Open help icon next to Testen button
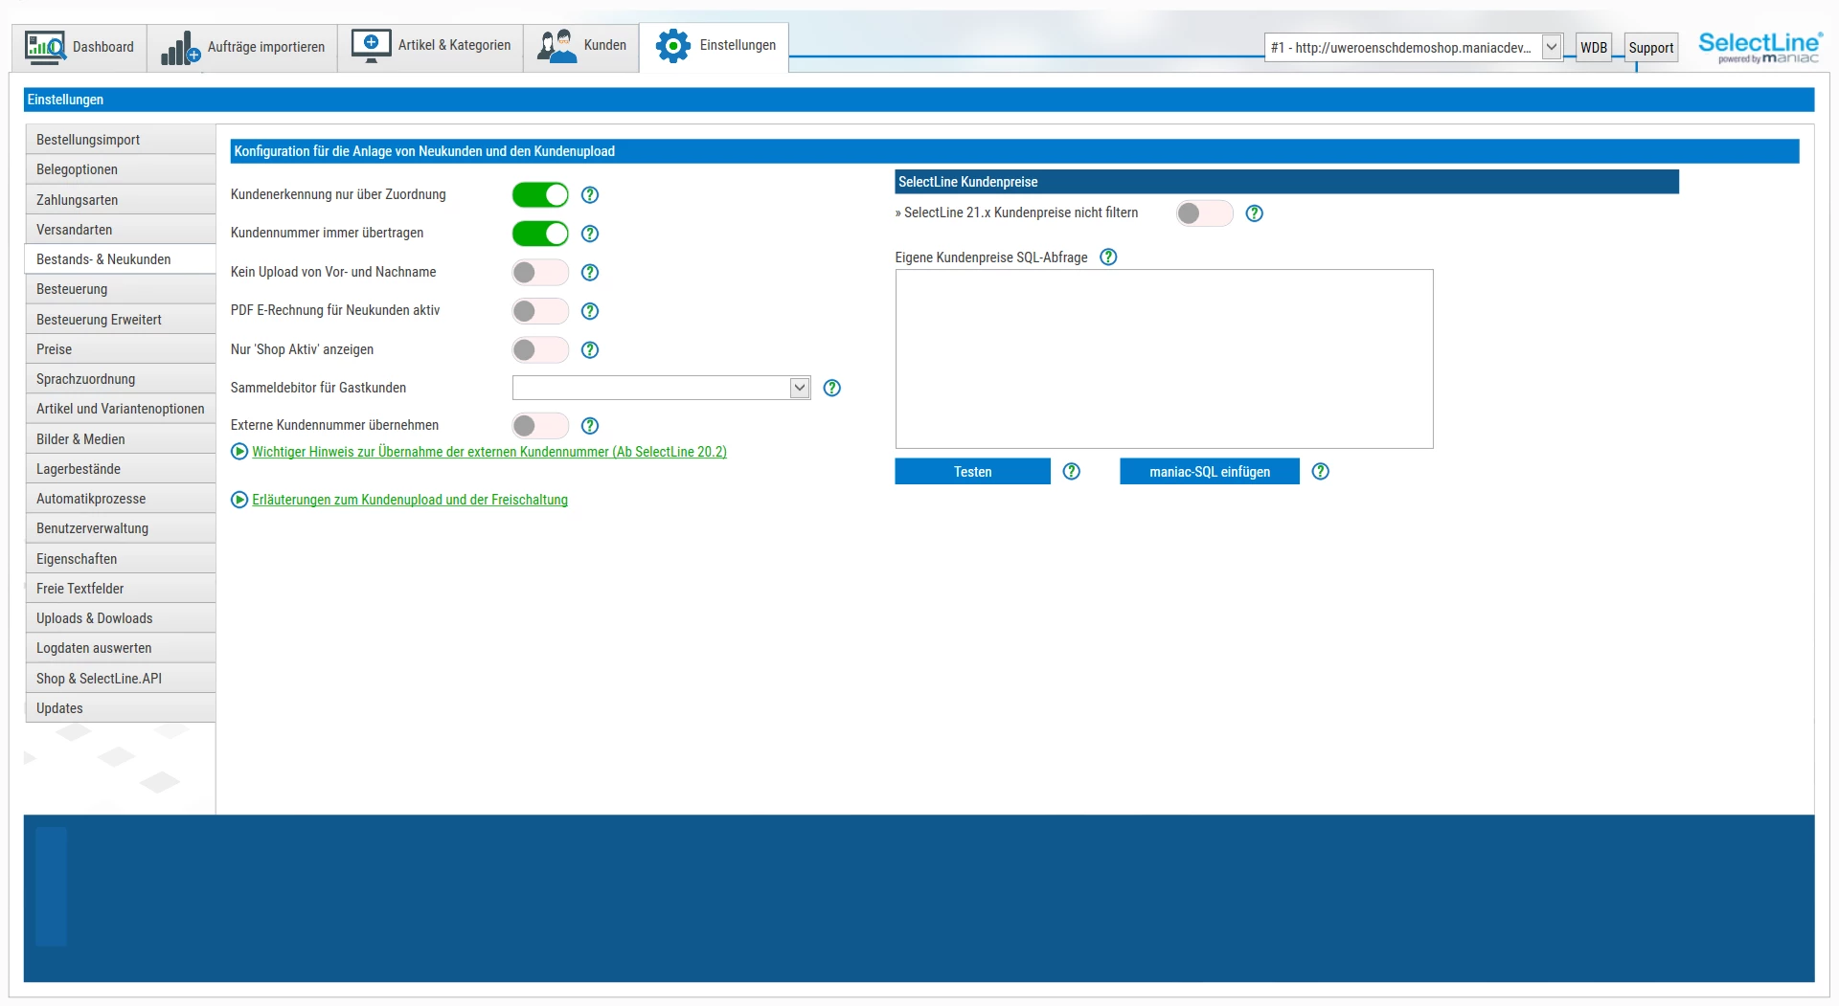Viewport: 1839px width, 1006px height. coord(1072,471)
